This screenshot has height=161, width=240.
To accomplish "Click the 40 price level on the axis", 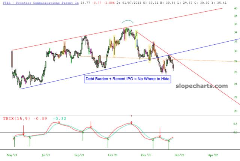I will [235, 8].
